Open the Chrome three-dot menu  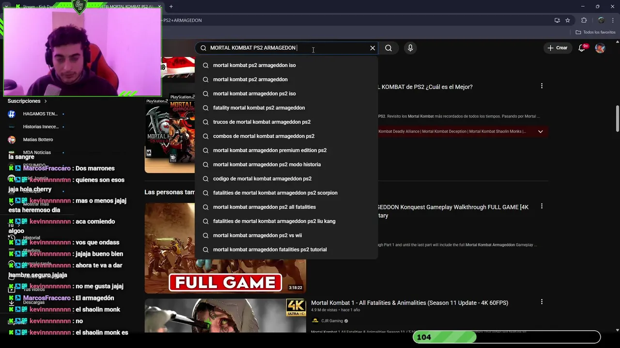pyautogui.click(x=613, y=20)
